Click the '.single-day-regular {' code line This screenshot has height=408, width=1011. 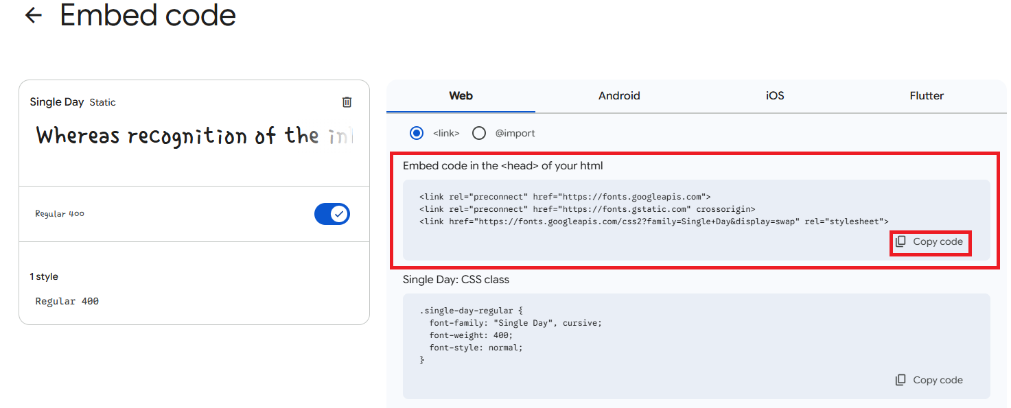[x=471, y=311]
